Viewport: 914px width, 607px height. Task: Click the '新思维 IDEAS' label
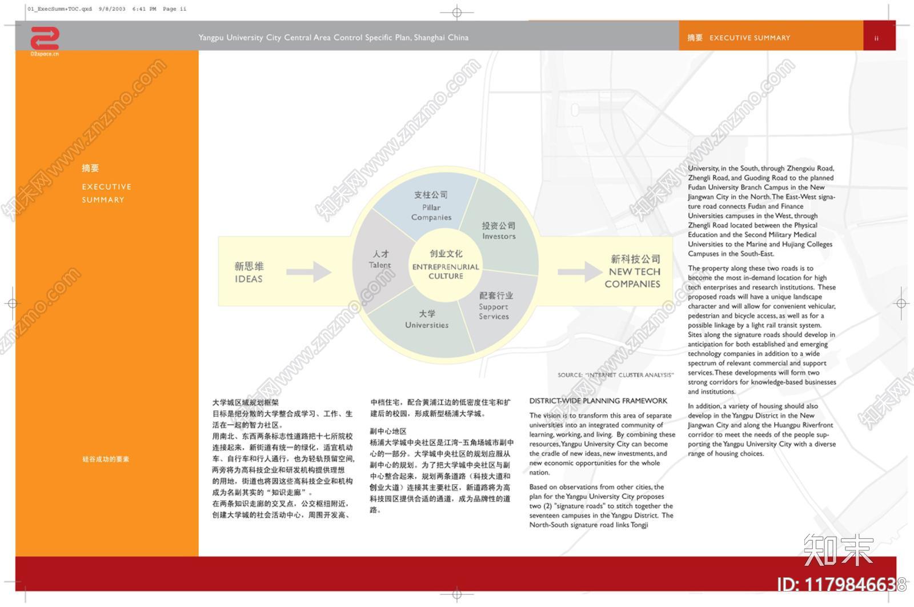pos(248,273)
